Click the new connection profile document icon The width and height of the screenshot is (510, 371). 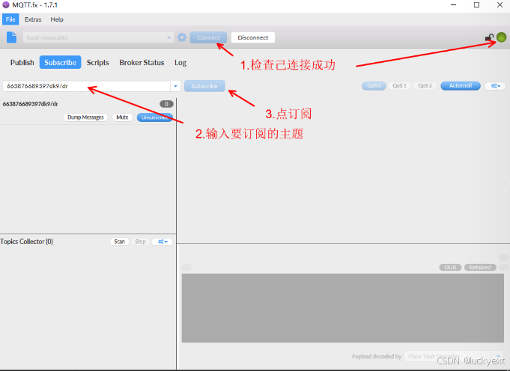11,37
